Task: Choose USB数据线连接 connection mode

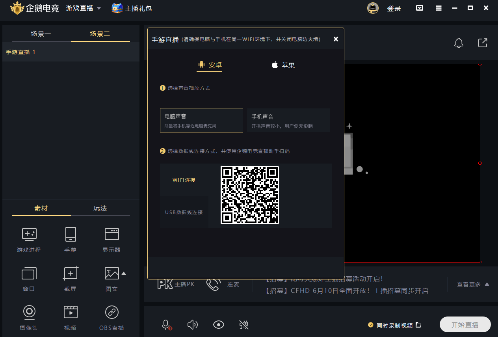Action: (x=184, y=212)
